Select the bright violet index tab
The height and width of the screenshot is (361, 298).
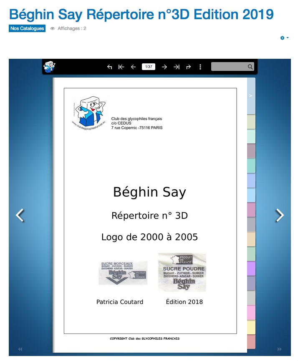[251, 268]
